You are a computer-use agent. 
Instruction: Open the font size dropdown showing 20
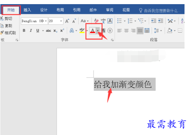pyautogui.click(x=61, y=21)
